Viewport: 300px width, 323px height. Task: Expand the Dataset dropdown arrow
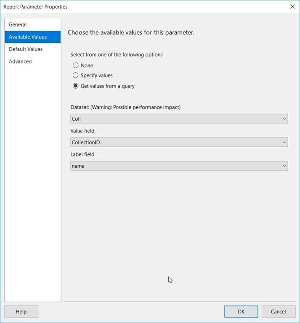284,119
